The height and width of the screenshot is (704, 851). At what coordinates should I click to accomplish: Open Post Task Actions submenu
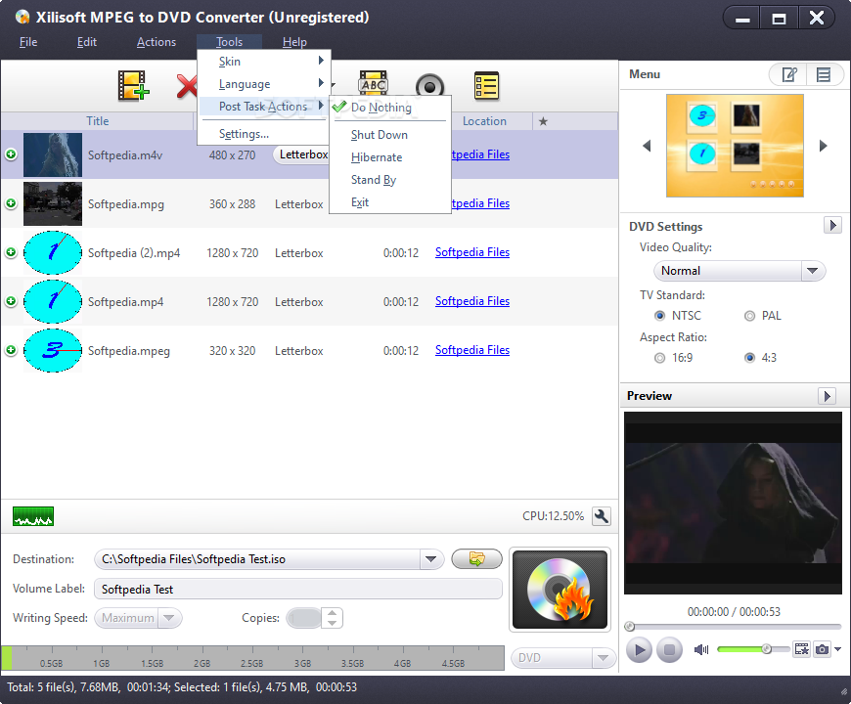pos(263,107)
